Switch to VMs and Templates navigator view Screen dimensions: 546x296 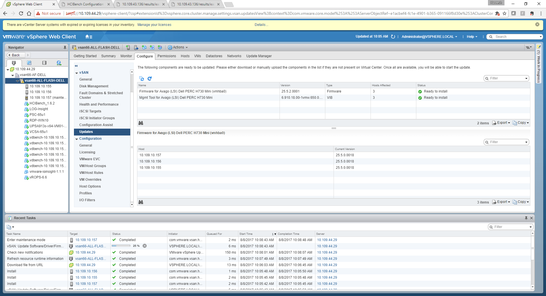[29, 63]
